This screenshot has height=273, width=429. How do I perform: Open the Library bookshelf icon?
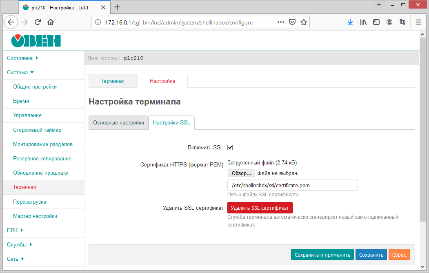(x=363, y=22)
